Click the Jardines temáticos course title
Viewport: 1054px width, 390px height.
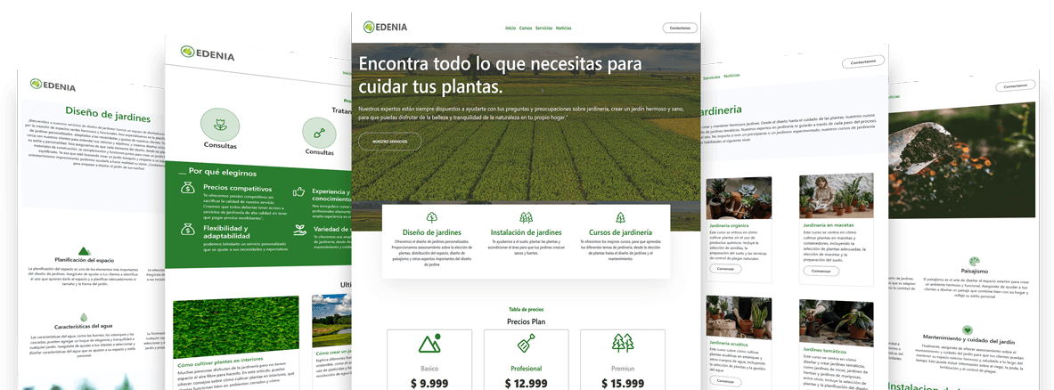tap(826, 351)
